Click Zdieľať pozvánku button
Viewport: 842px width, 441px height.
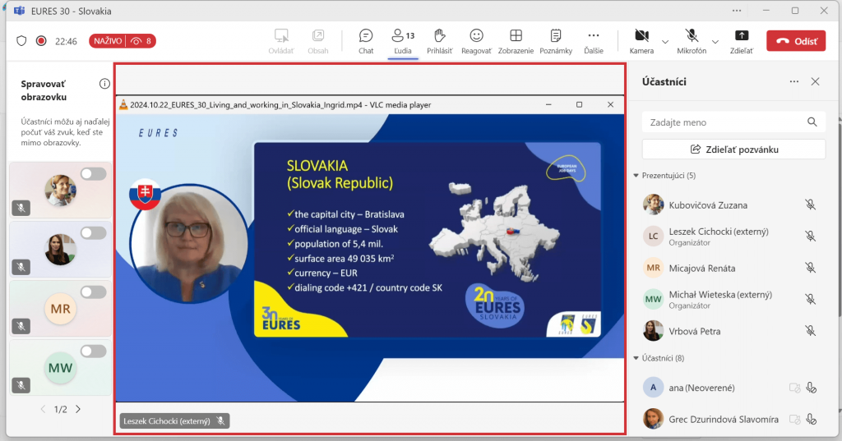tap(733, 149)
